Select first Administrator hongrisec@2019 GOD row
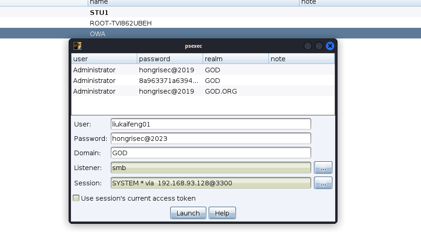The width and height of the screenshot is (421, 247). (x=202, y=70)
